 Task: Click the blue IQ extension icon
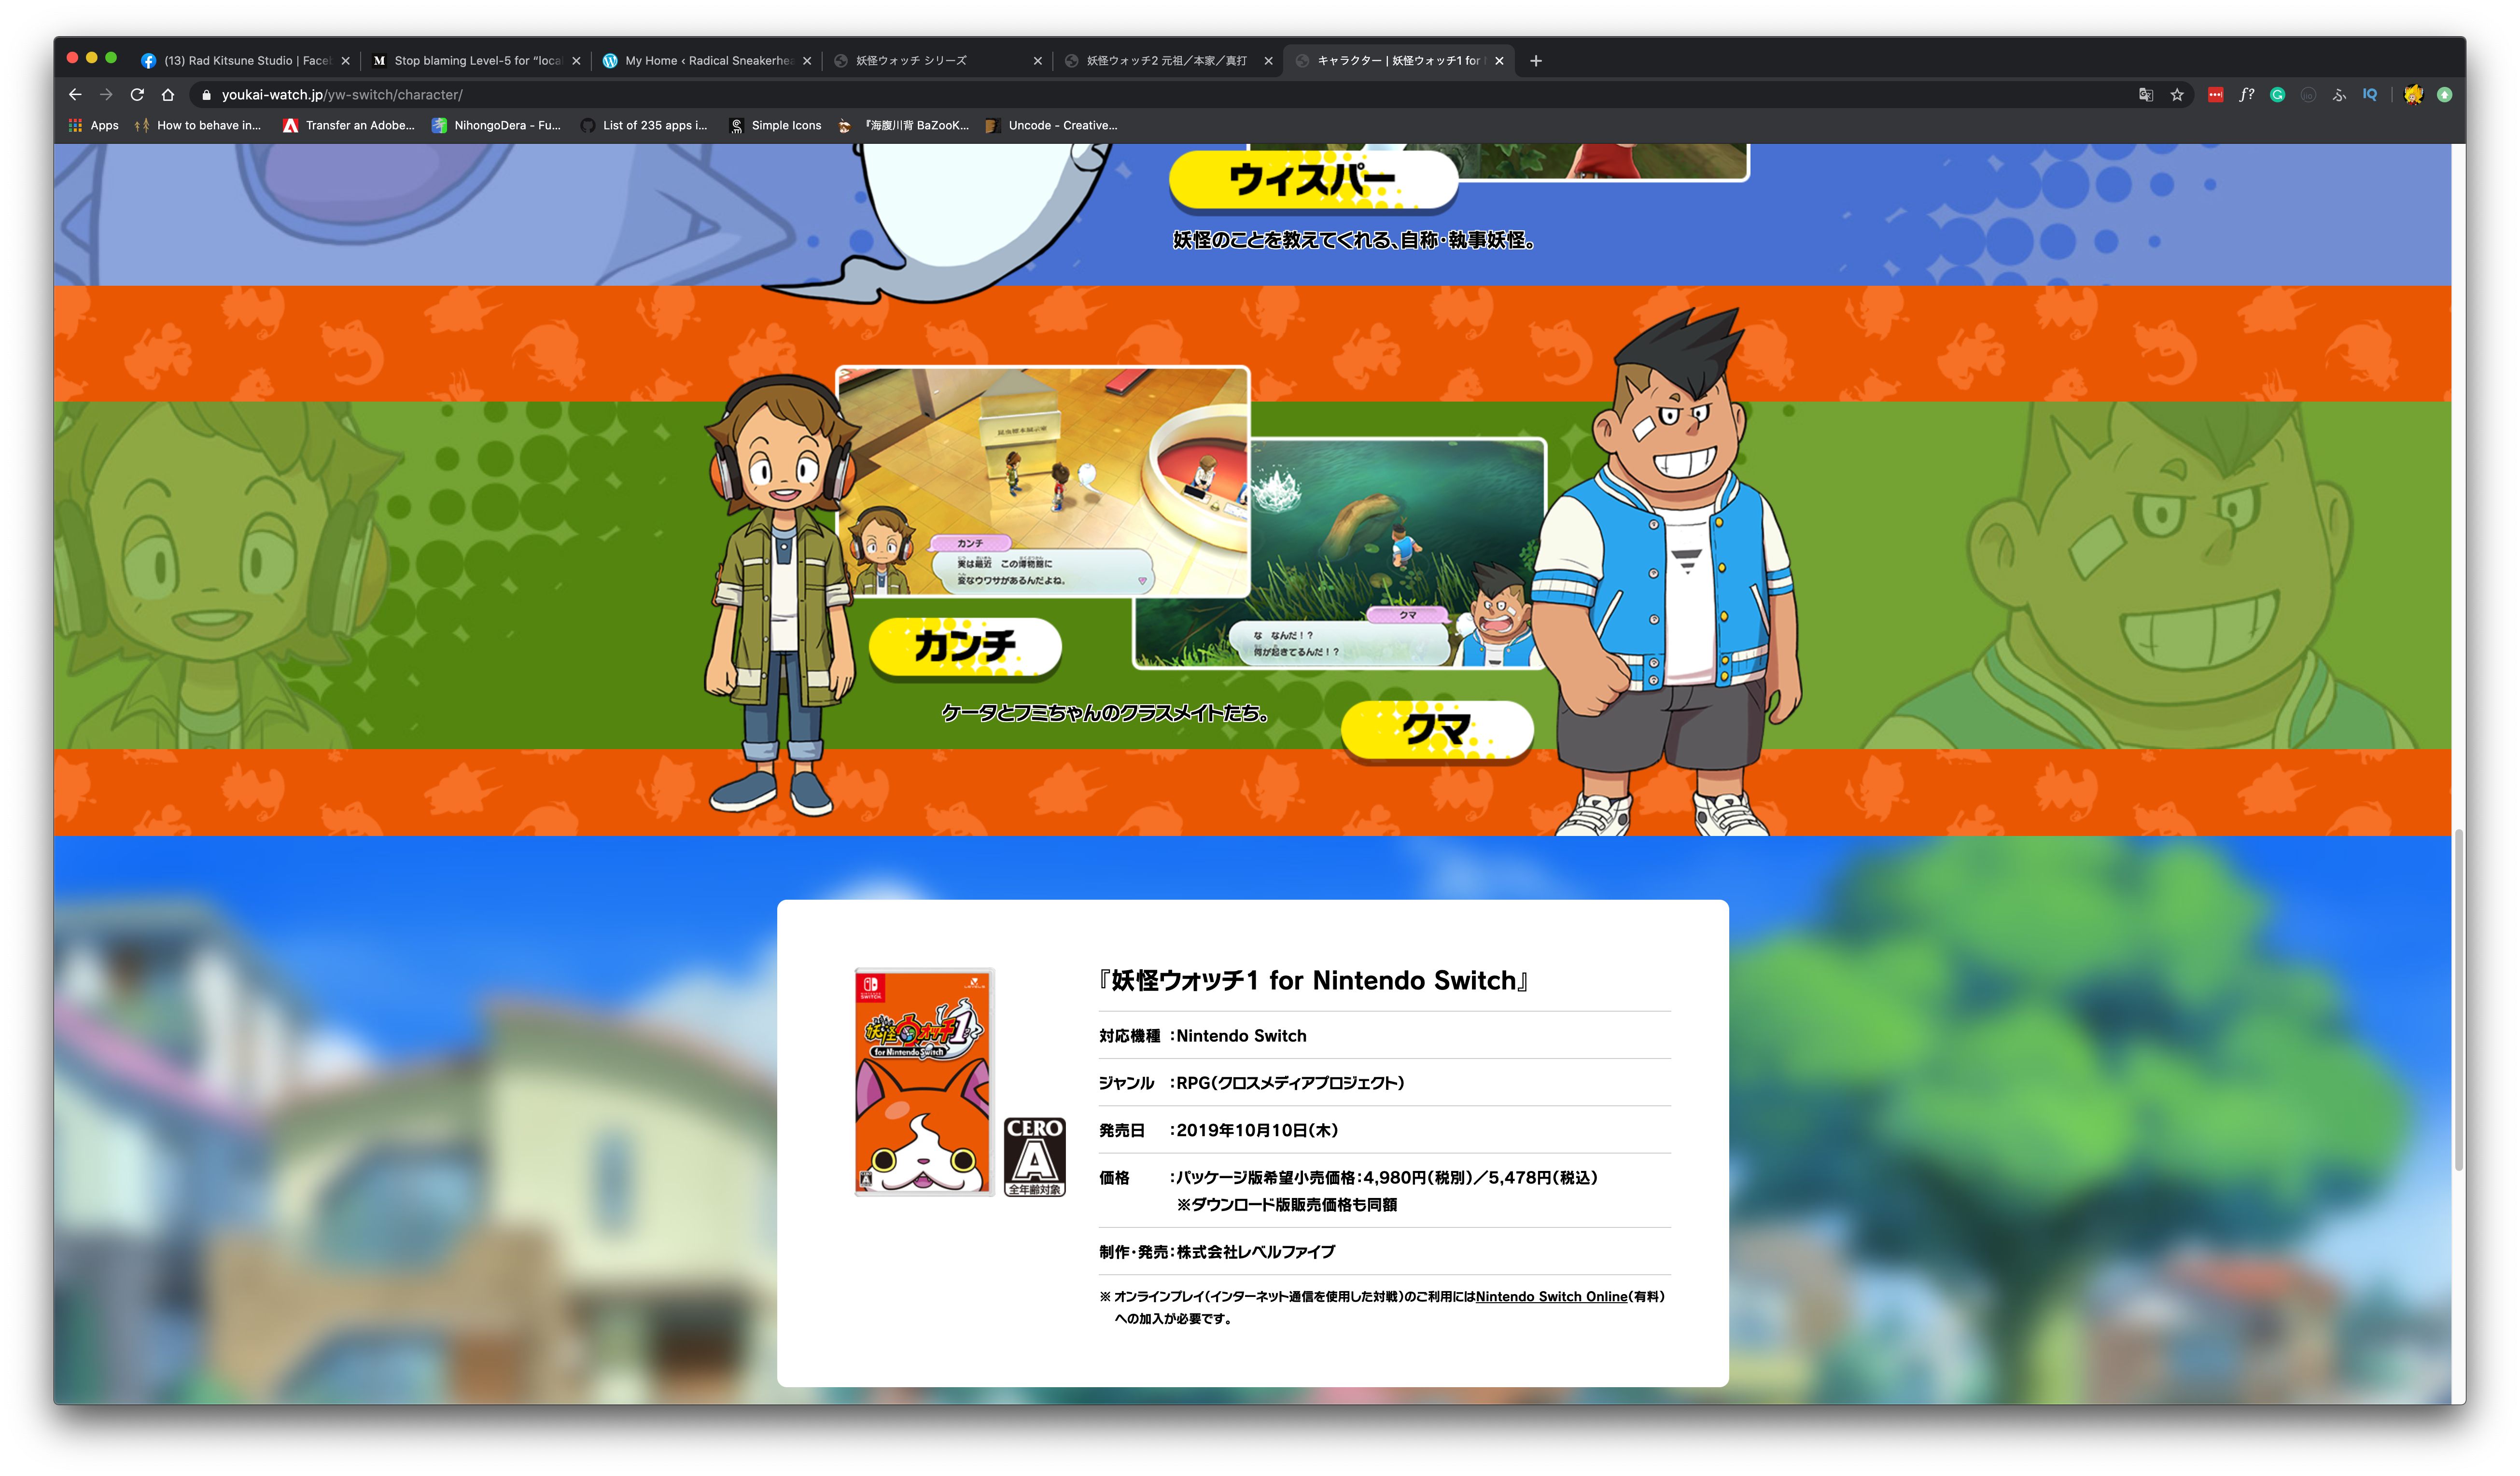pyautogui.click(x=2369, y=95)
